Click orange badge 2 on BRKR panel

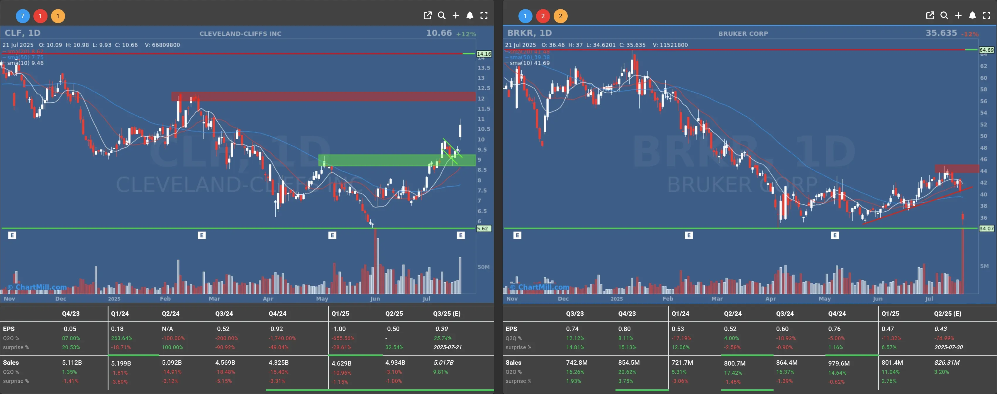[x=560, y=16]
